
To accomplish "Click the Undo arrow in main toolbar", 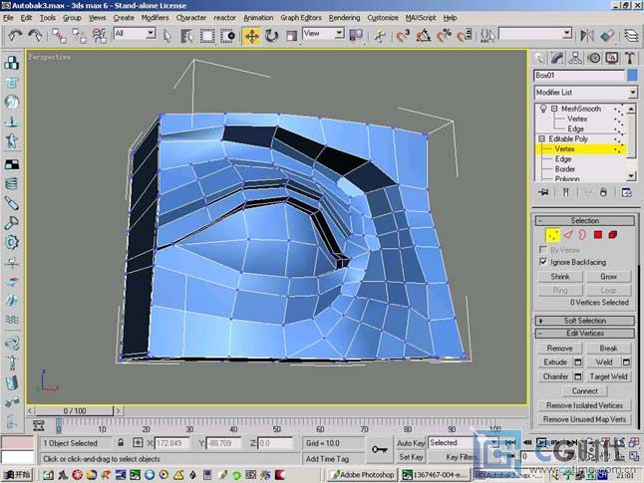I will pyautogui.click(x=15, y=36).
